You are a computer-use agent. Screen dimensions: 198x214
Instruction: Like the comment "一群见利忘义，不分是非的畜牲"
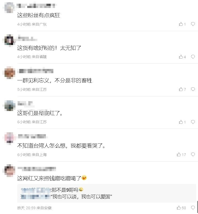click(181, 89)
